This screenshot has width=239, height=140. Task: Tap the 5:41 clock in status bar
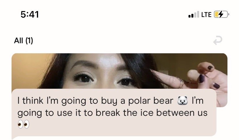click(x=30, y=14)
